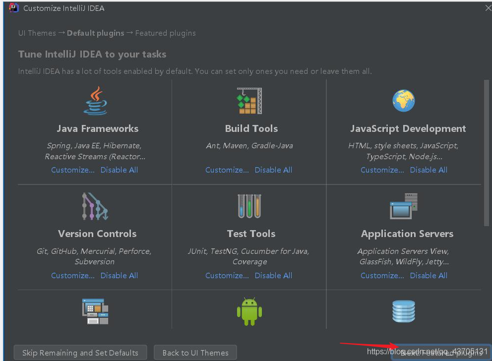This screenshot has height=361, width=492.
Task: Click the Test Tools heading
Action: pos(251,234)
